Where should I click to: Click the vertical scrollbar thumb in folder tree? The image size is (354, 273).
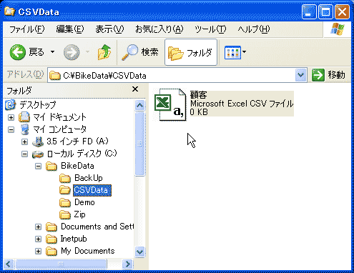(x=140, y=144)
